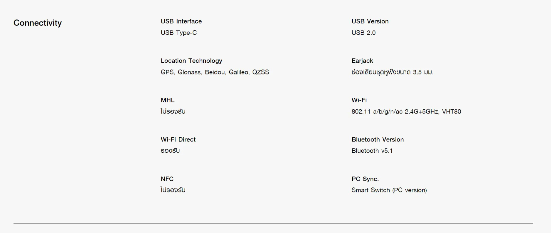Click the Wi-Fi label
The height and width of the screenshot is (233, 551).
pyautogui.click(x=359, y=100)
